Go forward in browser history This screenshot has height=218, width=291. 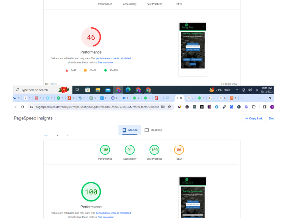click(x=15, y=107)
